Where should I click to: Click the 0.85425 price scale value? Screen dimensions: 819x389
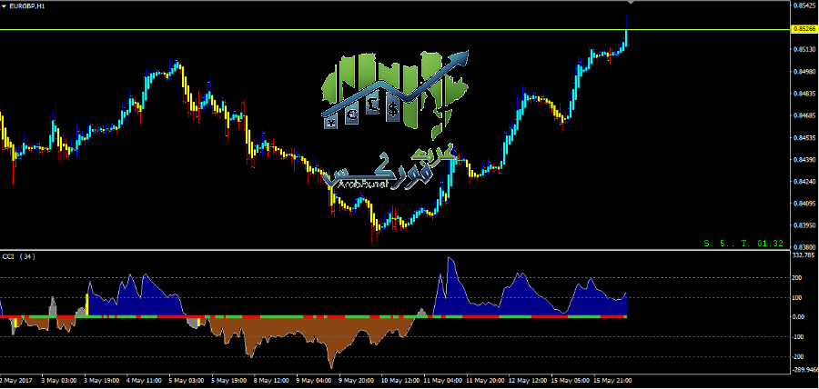[x=805, y=5]
